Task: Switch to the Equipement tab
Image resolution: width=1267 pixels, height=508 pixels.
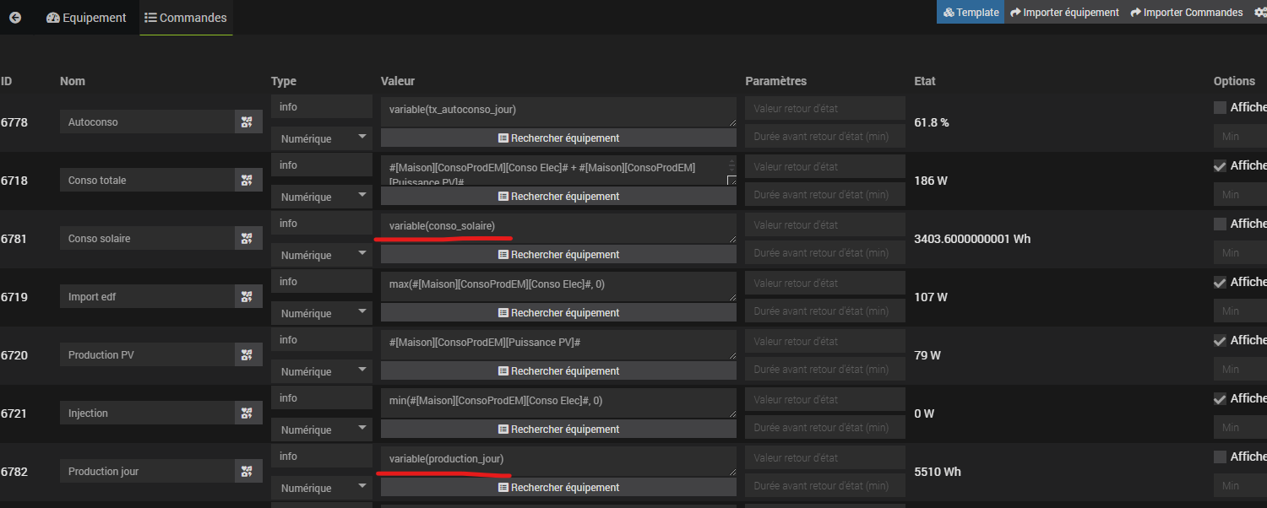Action: (x=87, y=17)
